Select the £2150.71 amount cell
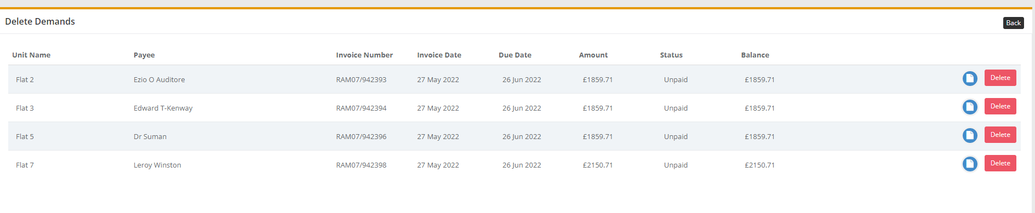 tap(598, 165)
